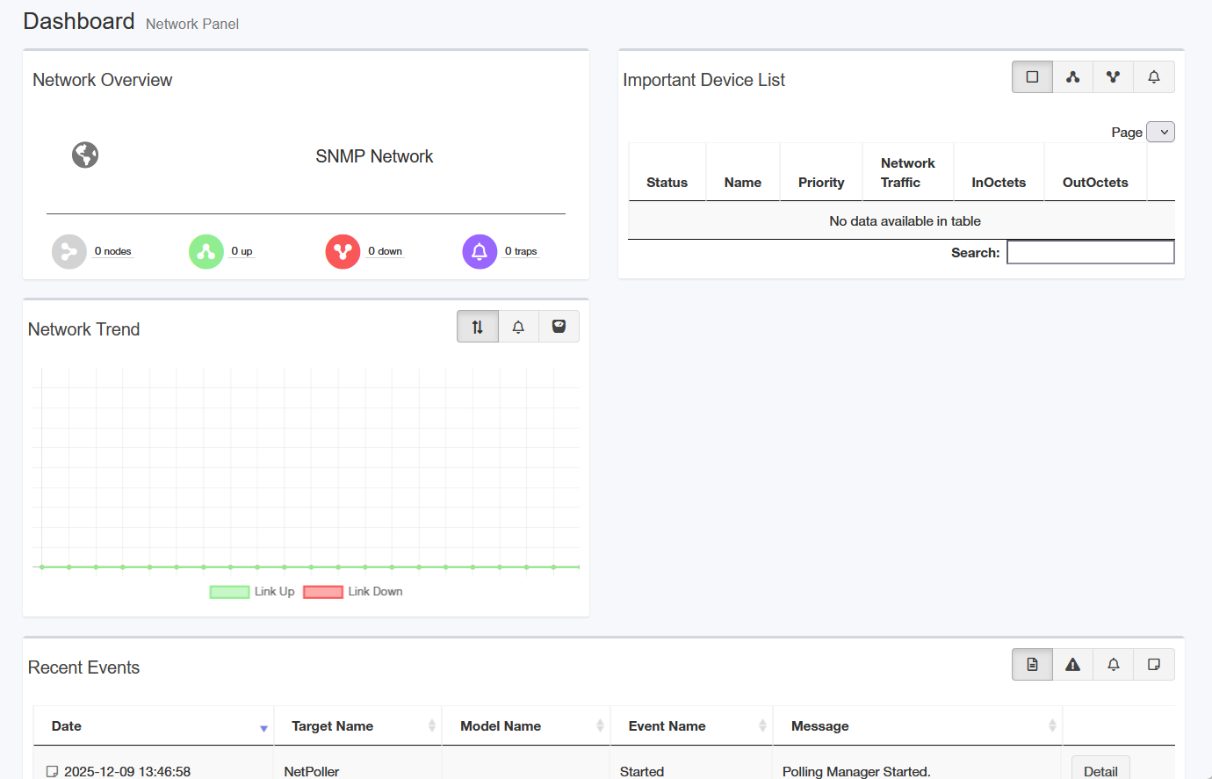Sort events by Date column
This screenshot has height=779, width=1212.
[x=154, y=726]
